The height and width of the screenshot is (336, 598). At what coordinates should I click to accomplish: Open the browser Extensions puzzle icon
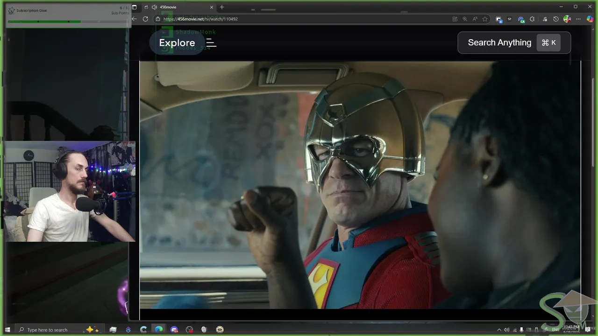click(x=532, y=19)
